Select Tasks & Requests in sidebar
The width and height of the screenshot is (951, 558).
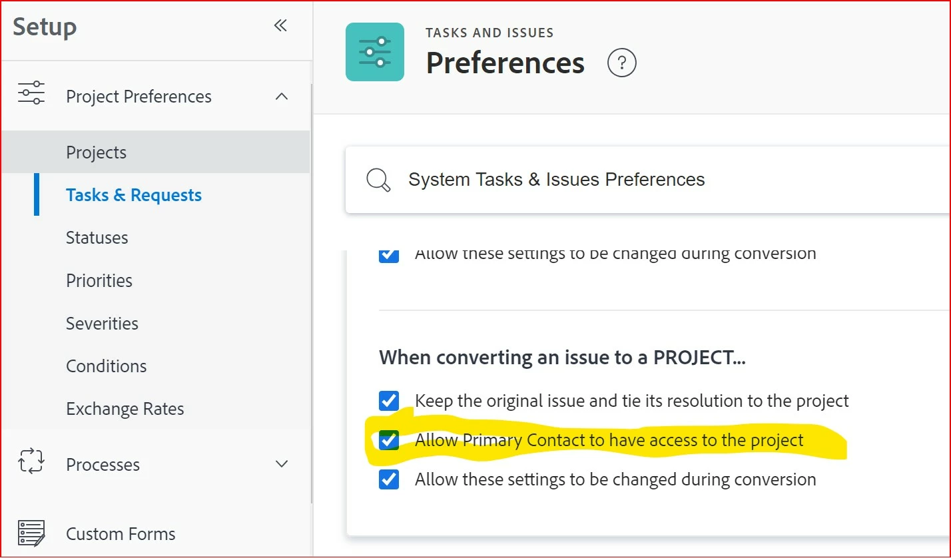point(134,195)
